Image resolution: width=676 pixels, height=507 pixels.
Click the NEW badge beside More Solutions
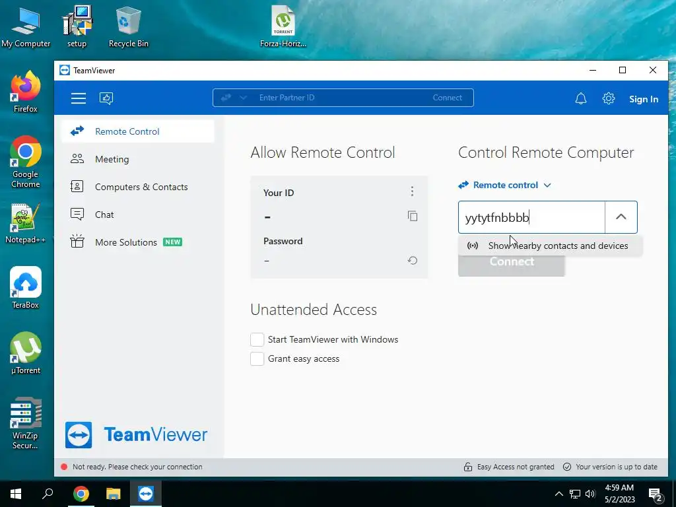pos(172,242)
